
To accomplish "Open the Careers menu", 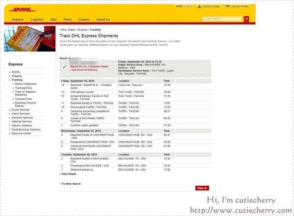I will 84,20.
